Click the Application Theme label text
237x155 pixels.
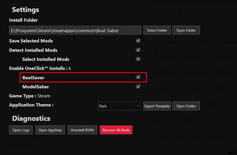pyautogui.click(x=31, y=105)
